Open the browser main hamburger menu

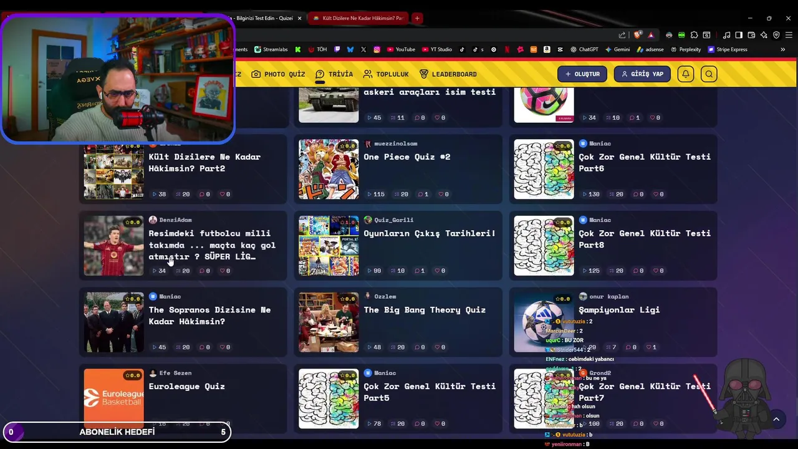click(x=789, y=35)
